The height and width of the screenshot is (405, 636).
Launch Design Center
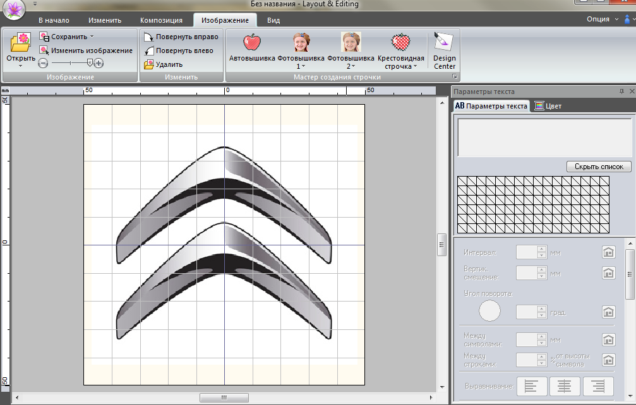tap(445, 42)
